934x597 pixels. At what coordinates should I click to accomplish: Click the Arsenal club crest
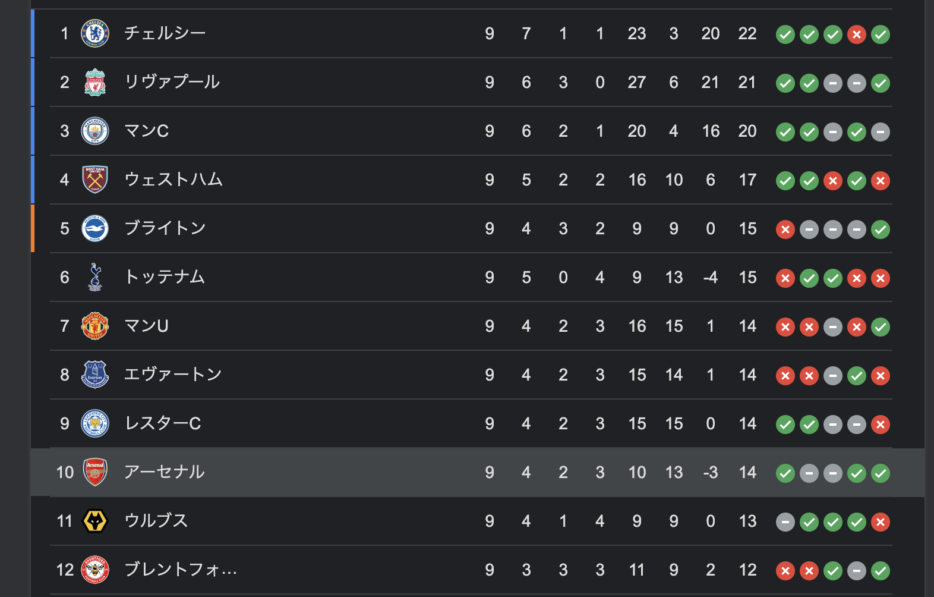tap(95, 472)
